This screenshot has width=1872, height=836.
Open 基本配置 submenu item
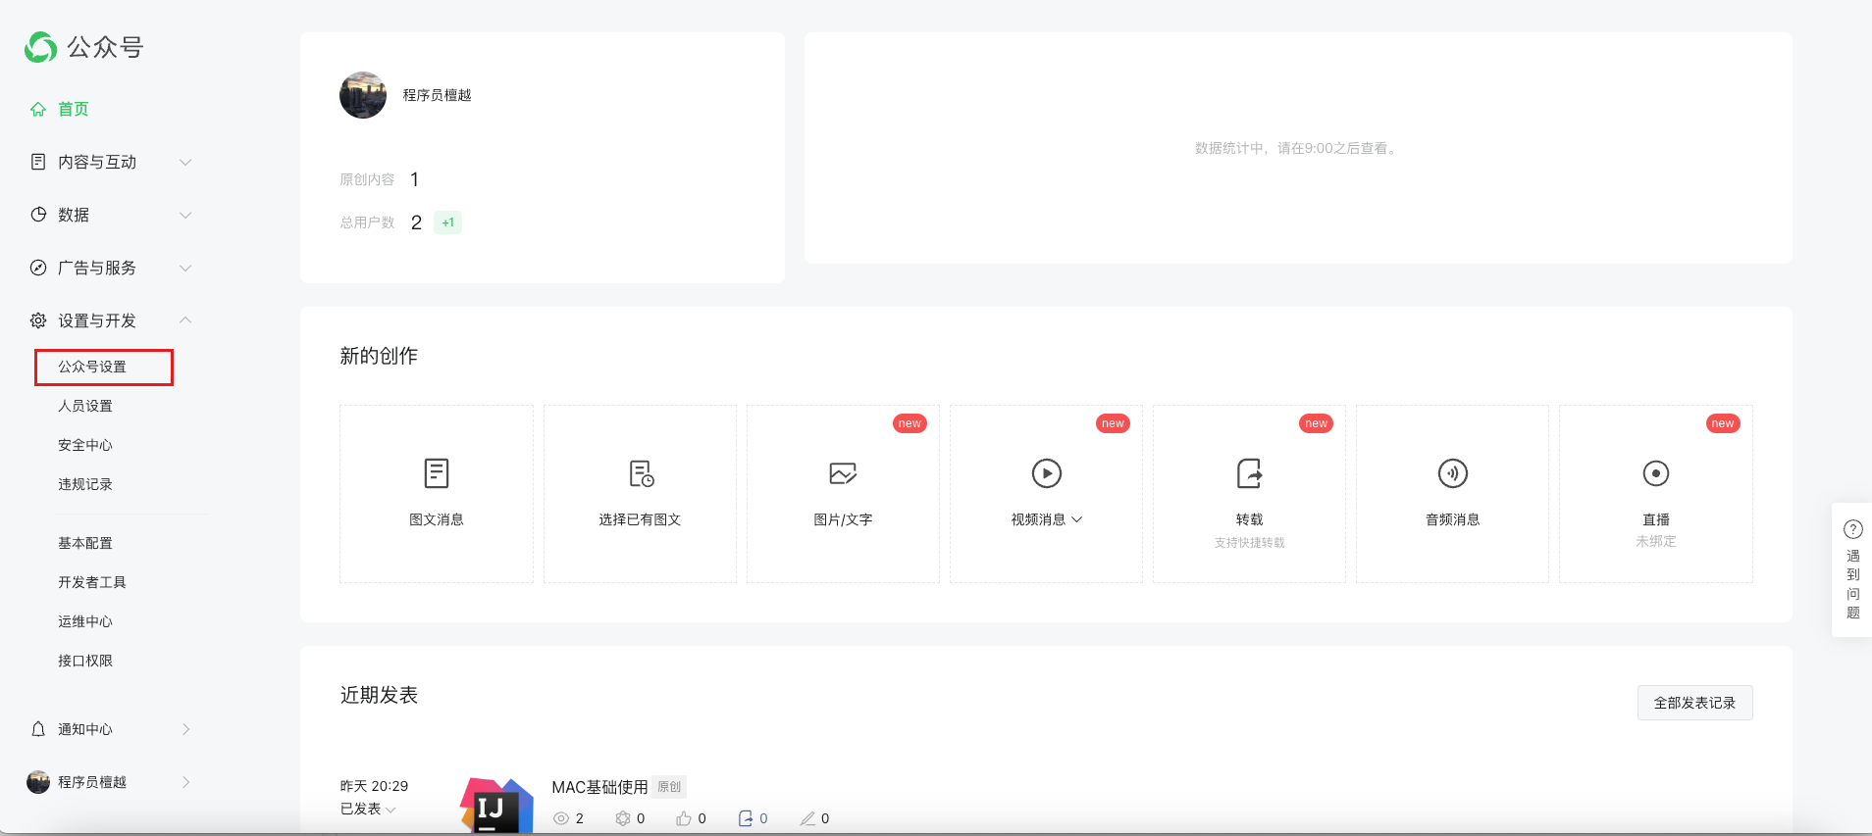point(85,543)
